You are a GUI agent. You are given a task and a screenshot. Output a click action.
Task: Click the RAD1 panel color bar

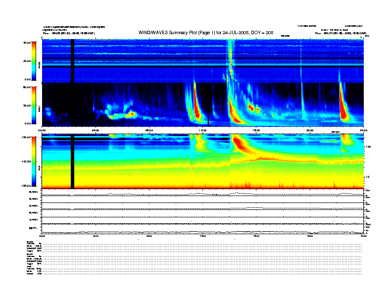coord(34,105)
